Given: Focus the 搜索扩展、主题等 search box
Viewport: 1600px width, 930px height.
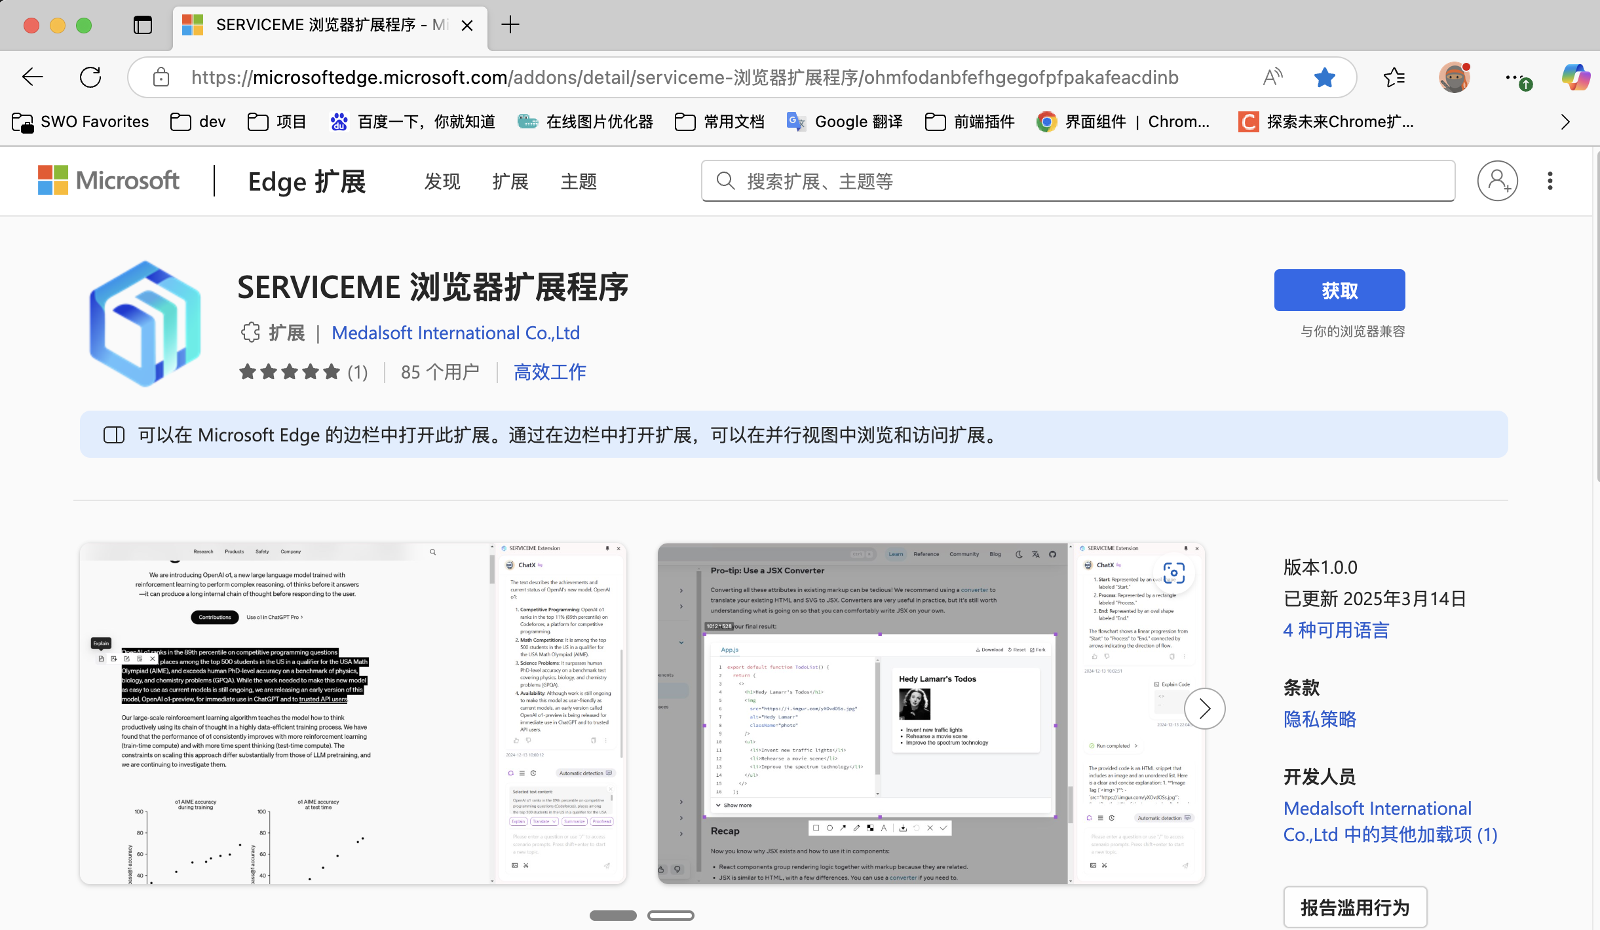Looking at the screenshot, I should click(x=1078, y=181).
